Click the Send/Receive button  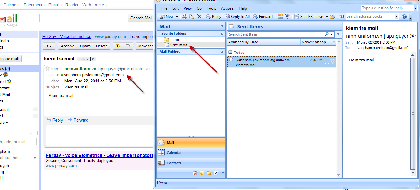(309, 17)
